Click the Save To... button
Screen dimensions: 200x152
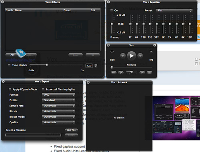71,130
